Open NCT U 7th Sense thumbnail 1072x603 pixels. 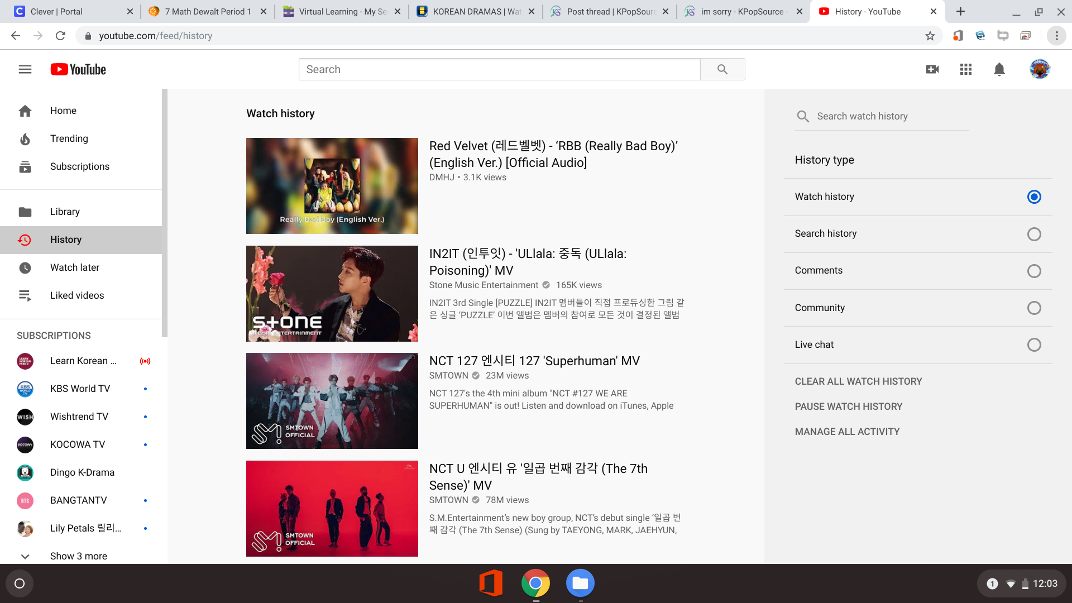332,509
